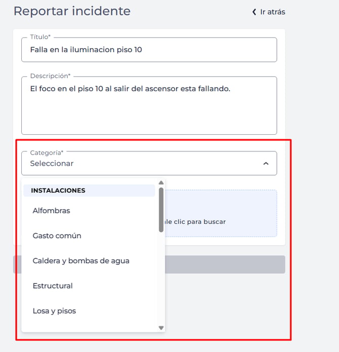
Task: Select the INSTALACIONES group header
Action: [89, 190]
